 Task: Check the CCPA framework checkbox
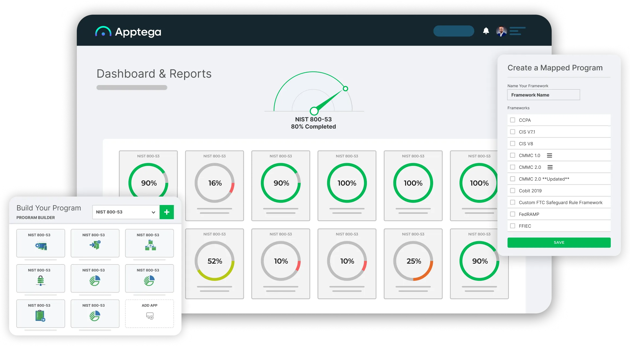click(512, 120)
